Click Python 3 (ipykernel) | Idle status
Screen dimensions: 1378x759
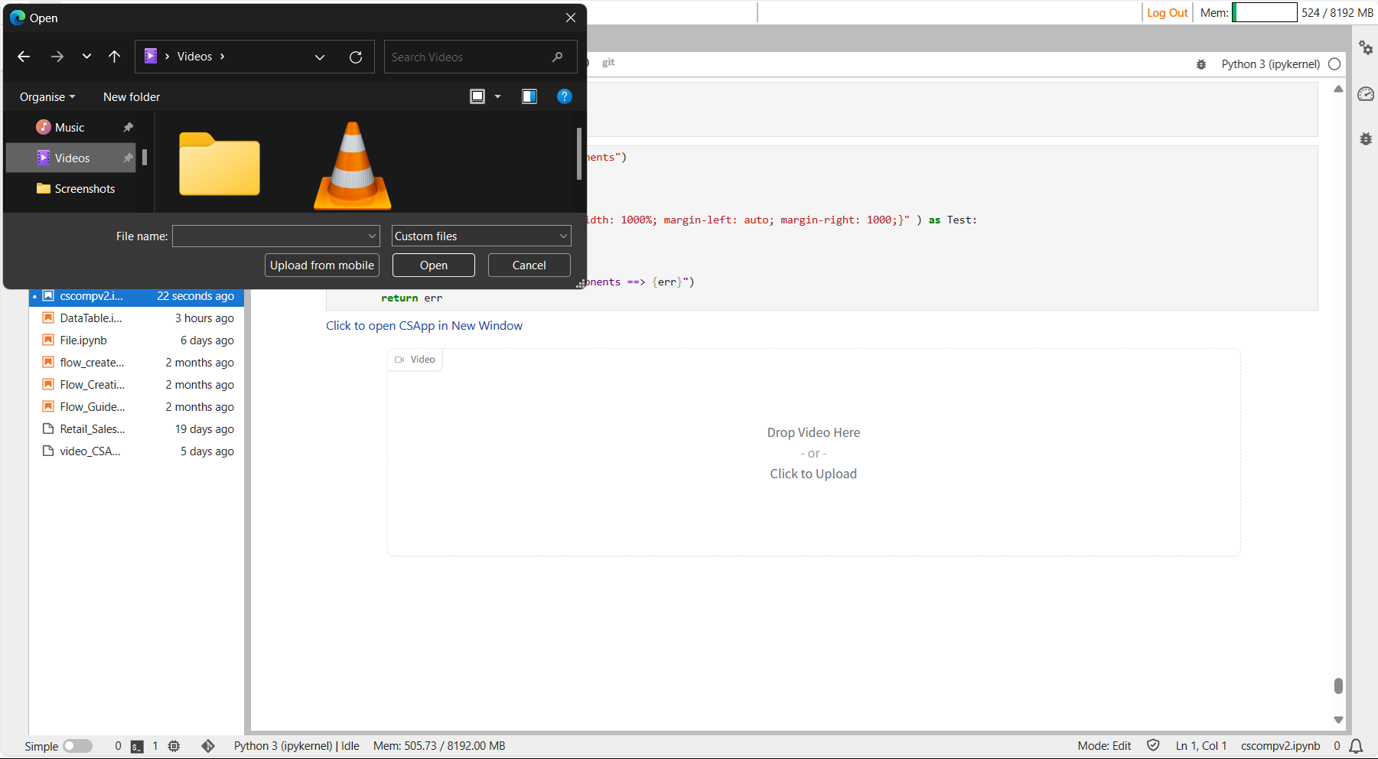297,746
